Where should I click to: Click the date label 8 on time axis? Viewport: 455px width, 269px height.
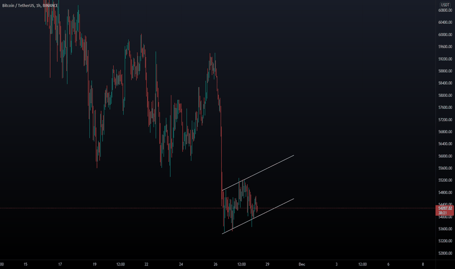[423, 264]
